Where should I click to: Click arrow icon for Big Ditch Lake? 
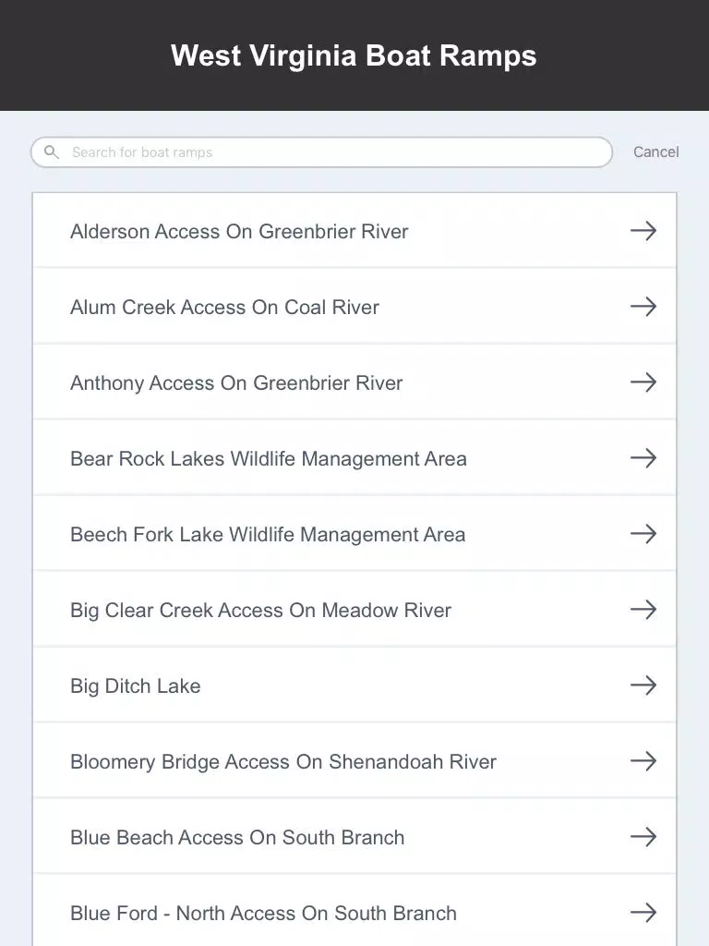point(643,685)
